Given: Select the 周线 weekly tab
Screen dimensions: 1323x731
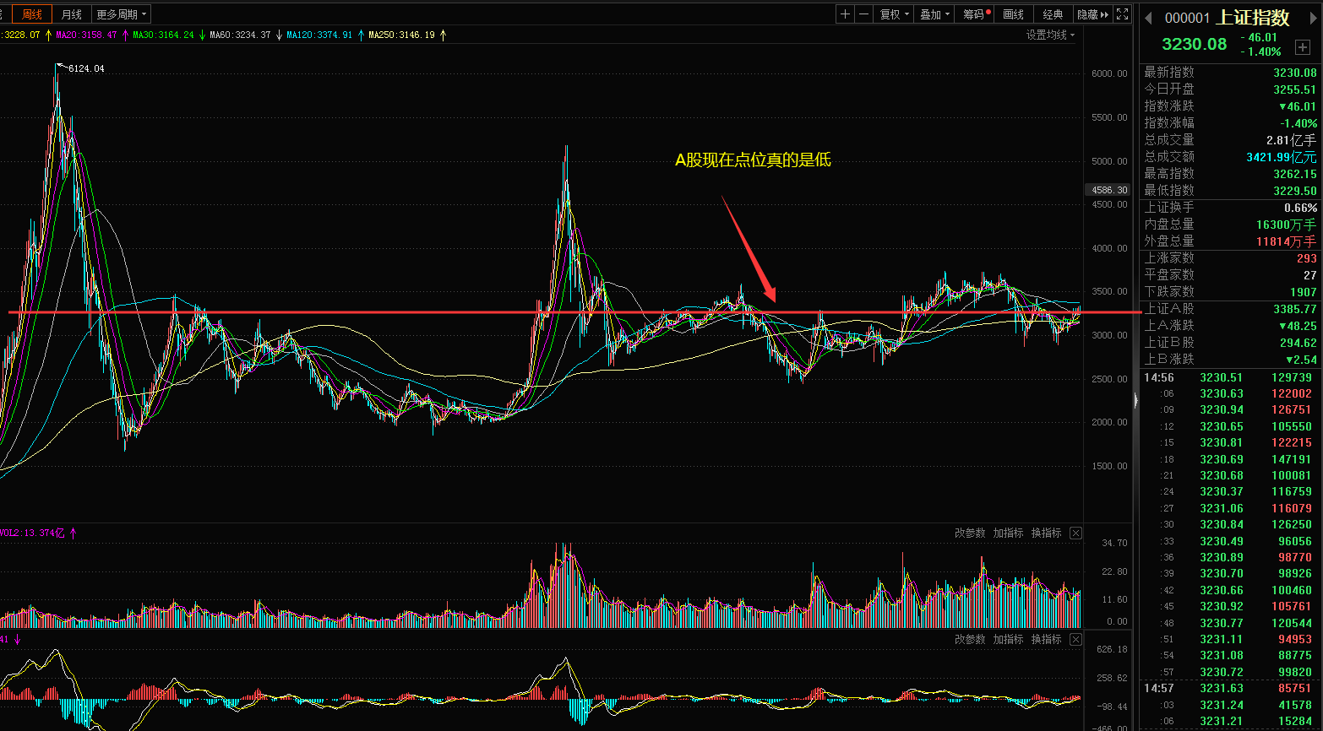Looking at the screenshot, I should click(x=32, y=14).
